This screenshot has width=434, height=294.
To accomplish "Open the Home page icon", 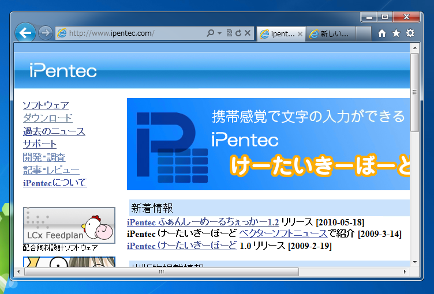I will tap(382, 33).
